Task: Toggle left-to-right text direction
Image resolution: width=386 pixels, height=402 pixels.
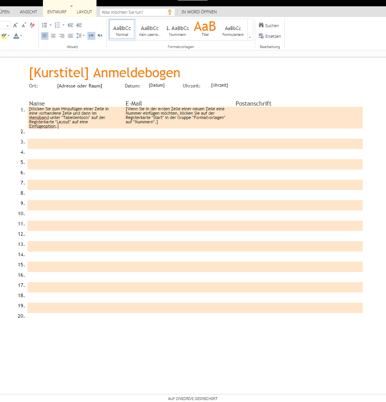Action: pyautogui.click(x=91, y=36)
